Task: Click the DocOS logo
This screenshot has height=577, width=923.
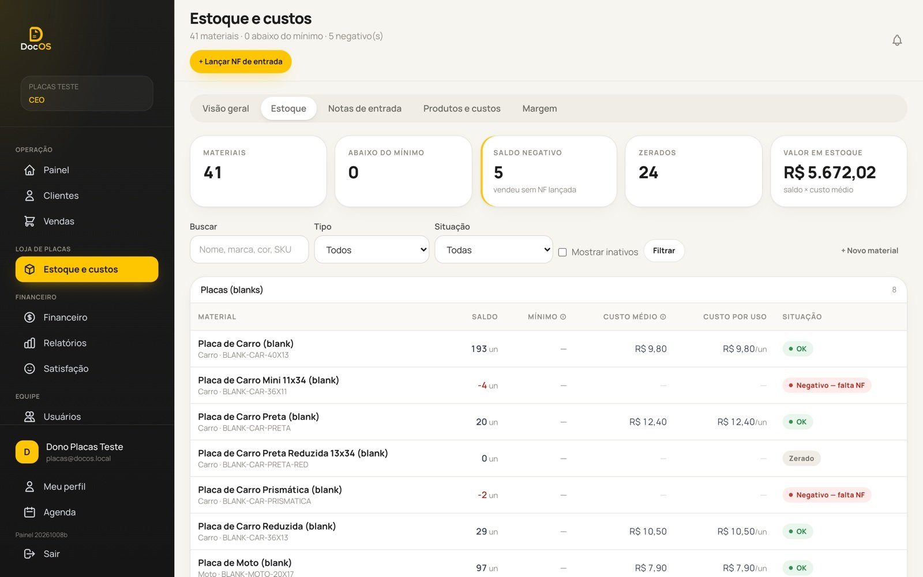Action: [36, 39]
